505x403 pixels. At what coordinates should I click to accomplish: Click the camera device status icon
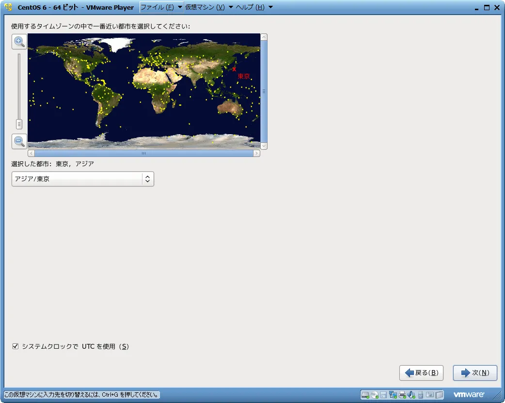(430, 395)
